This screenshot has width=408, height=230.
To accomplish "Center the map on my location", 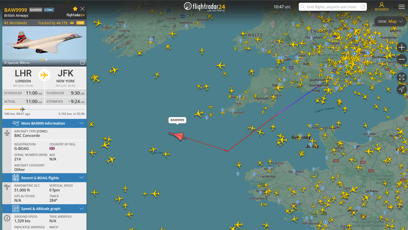I will click(402, 89).
